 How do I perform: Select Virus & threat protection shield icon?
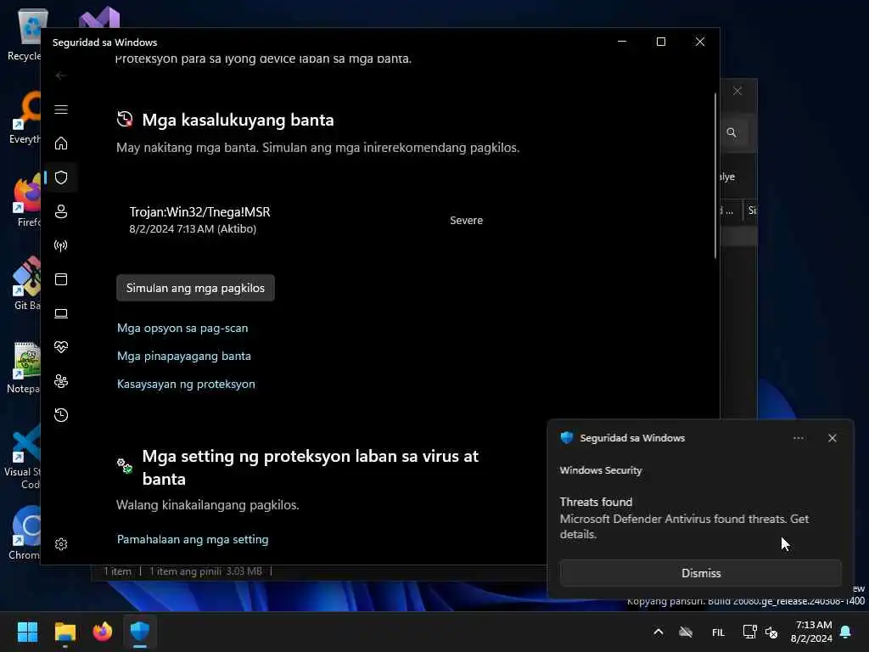(61, 177)
